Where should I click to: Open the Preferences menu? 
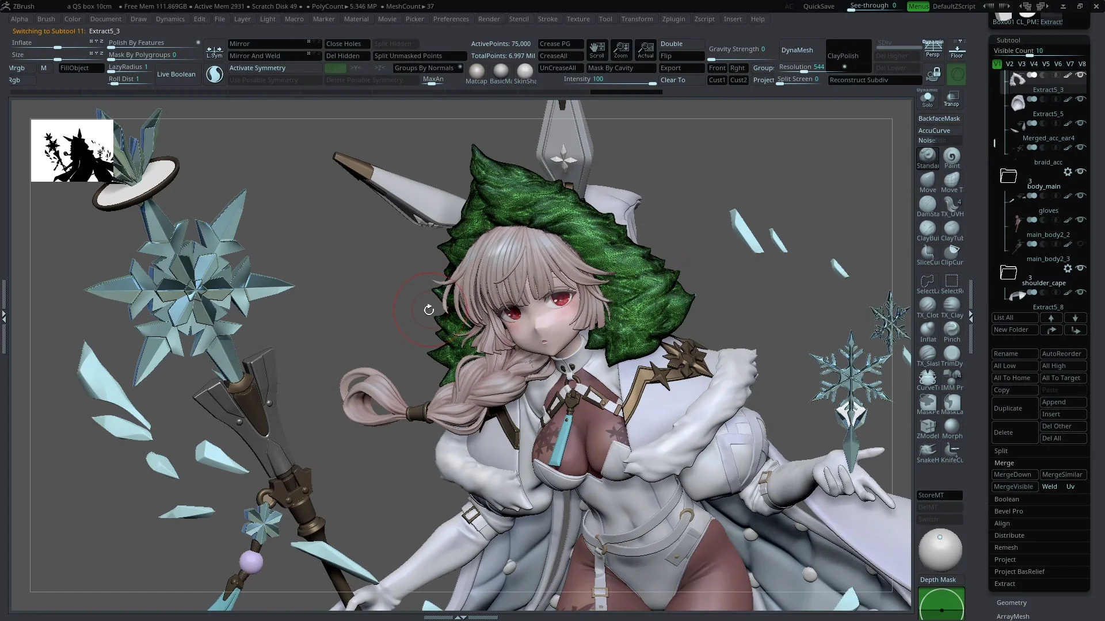pos(451,19)
